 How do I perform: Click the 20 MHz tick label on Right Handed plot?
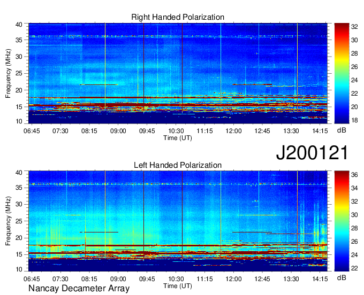19,90
